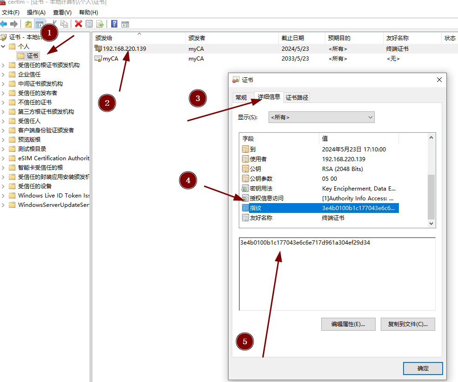Expand the 企业信任 node

(3, 74)
